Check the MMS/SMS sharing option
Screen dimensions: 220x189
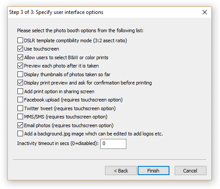[x=20, y=117]
